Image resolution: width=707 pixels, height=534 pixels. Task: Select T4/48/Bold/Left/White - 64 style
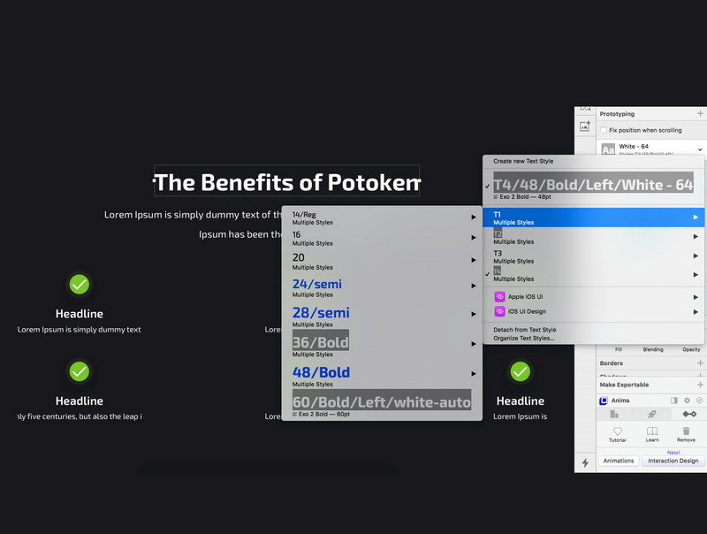click(593, 183)
